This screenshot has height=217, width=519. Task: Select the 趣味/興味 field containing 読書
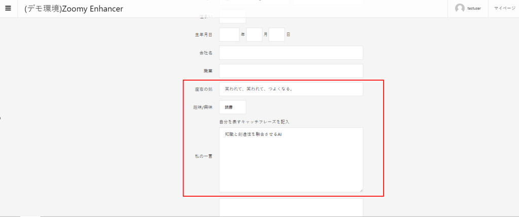pos(233,107)
